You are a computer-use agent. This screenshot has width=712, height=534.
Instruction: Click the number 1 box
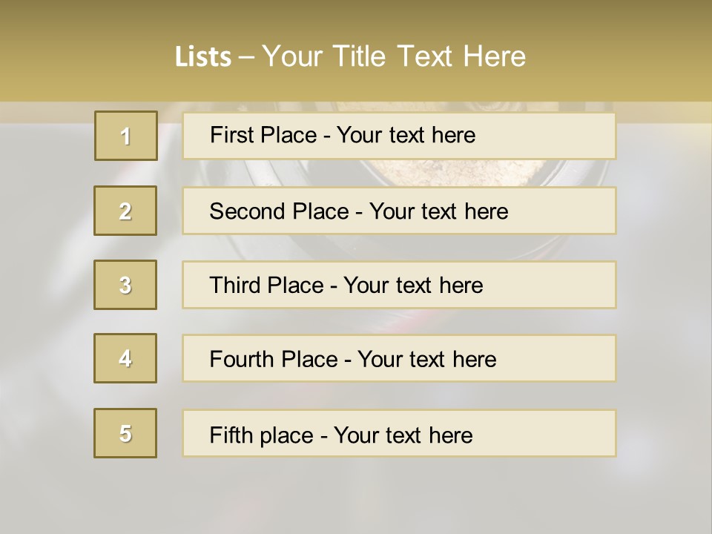[x=125, y=136]
